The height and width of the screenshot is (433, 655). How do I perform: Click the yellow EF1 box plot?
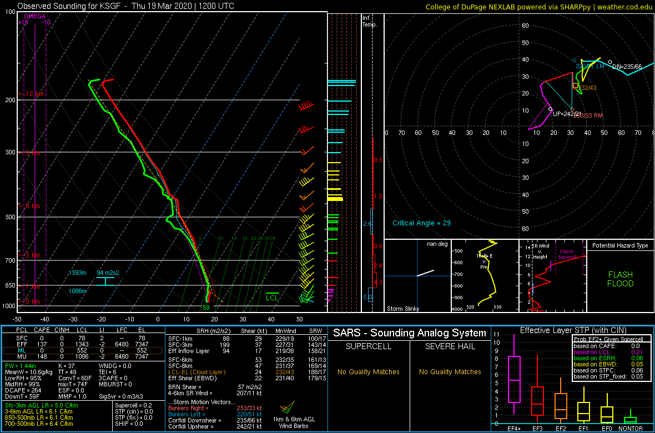click(584, 404)
